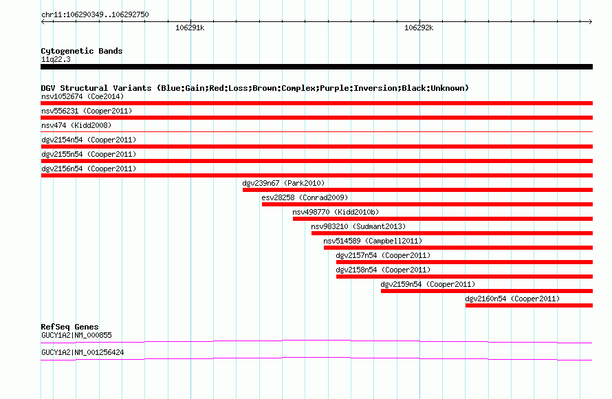This screenshot has height=399, width=612.
Task: Click the red bar under dgv2156n54
Action: click(316, 175)
